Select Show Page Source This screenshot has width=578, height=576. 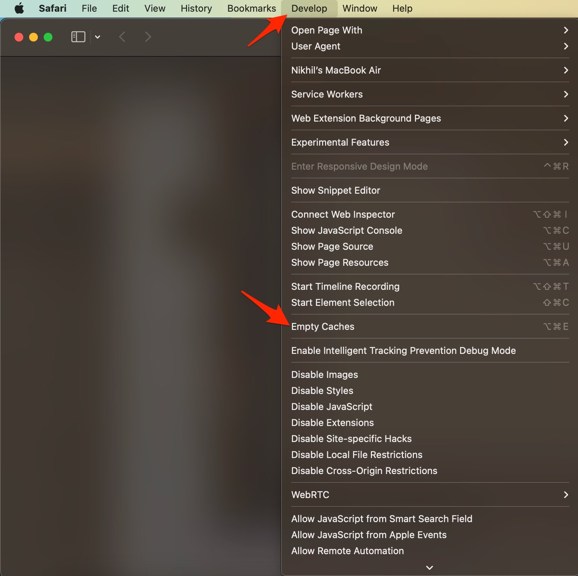click(x=332, y=246)
